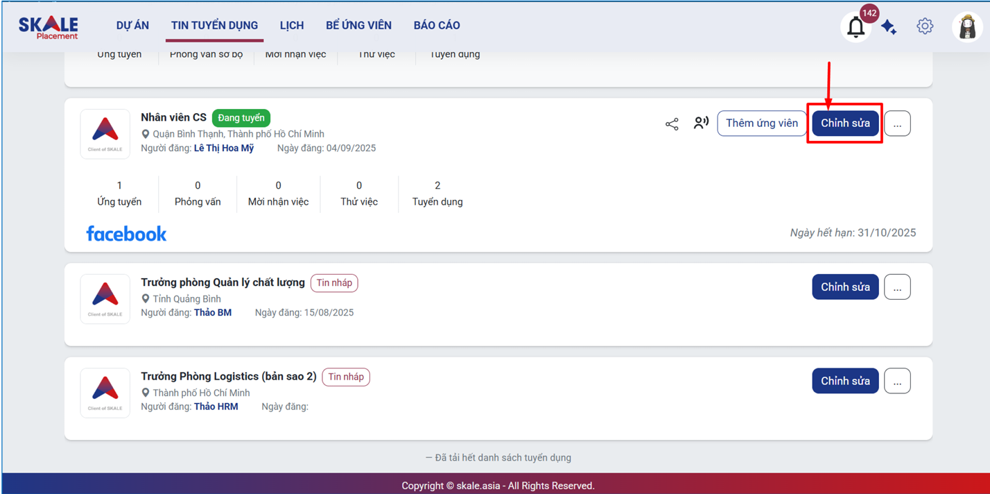The height and width of the screenshot is (494, 990).
Task: Click the share icon for Nhân viên CS
Action: coord(672,124)
